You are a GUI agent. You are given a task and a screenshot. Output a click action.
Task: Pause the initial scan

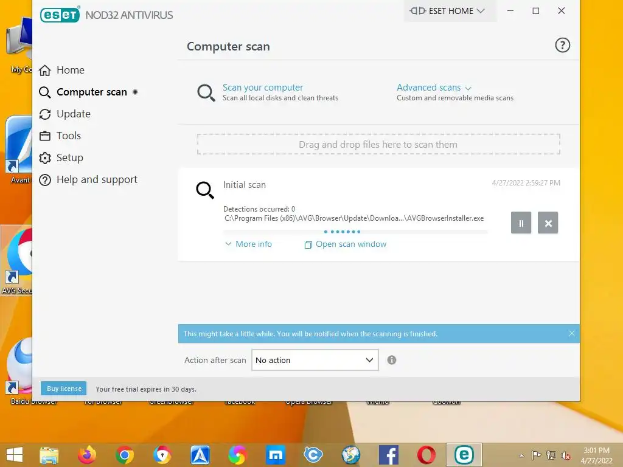point(521,223)
